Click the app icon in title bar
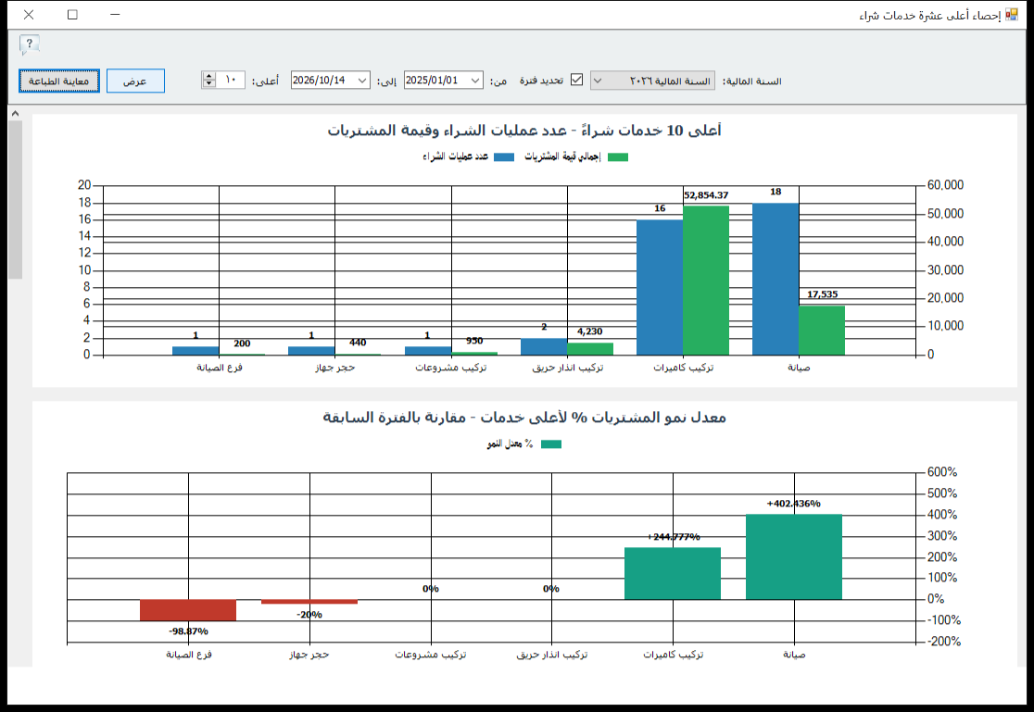Viewport: 1034px width, 712px height. point(1012,15)
